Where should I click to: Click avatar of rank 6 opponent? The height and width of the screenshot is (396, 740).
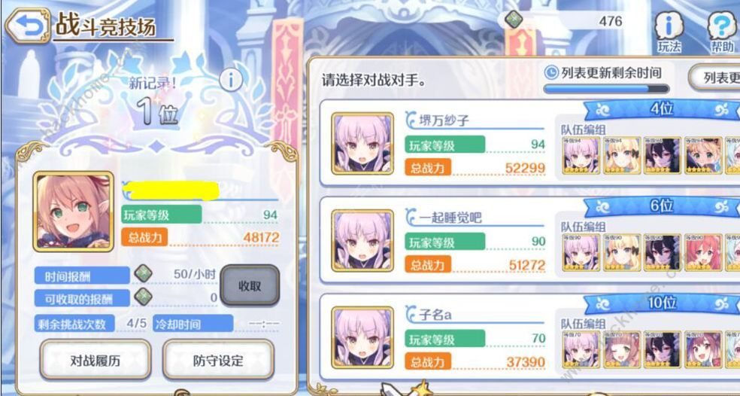[362, 240]
